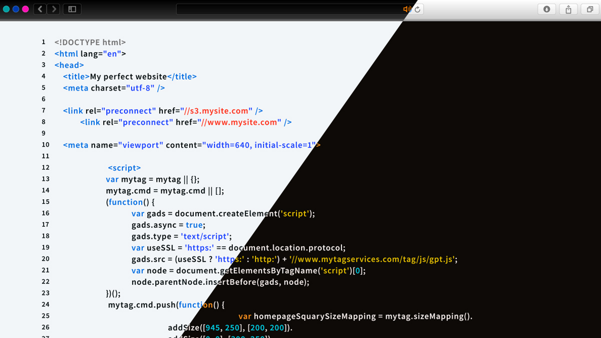The image size is (601, 338).
Task: Click the homepageSquarySizeMapping variable name
Action: (315, 316)
